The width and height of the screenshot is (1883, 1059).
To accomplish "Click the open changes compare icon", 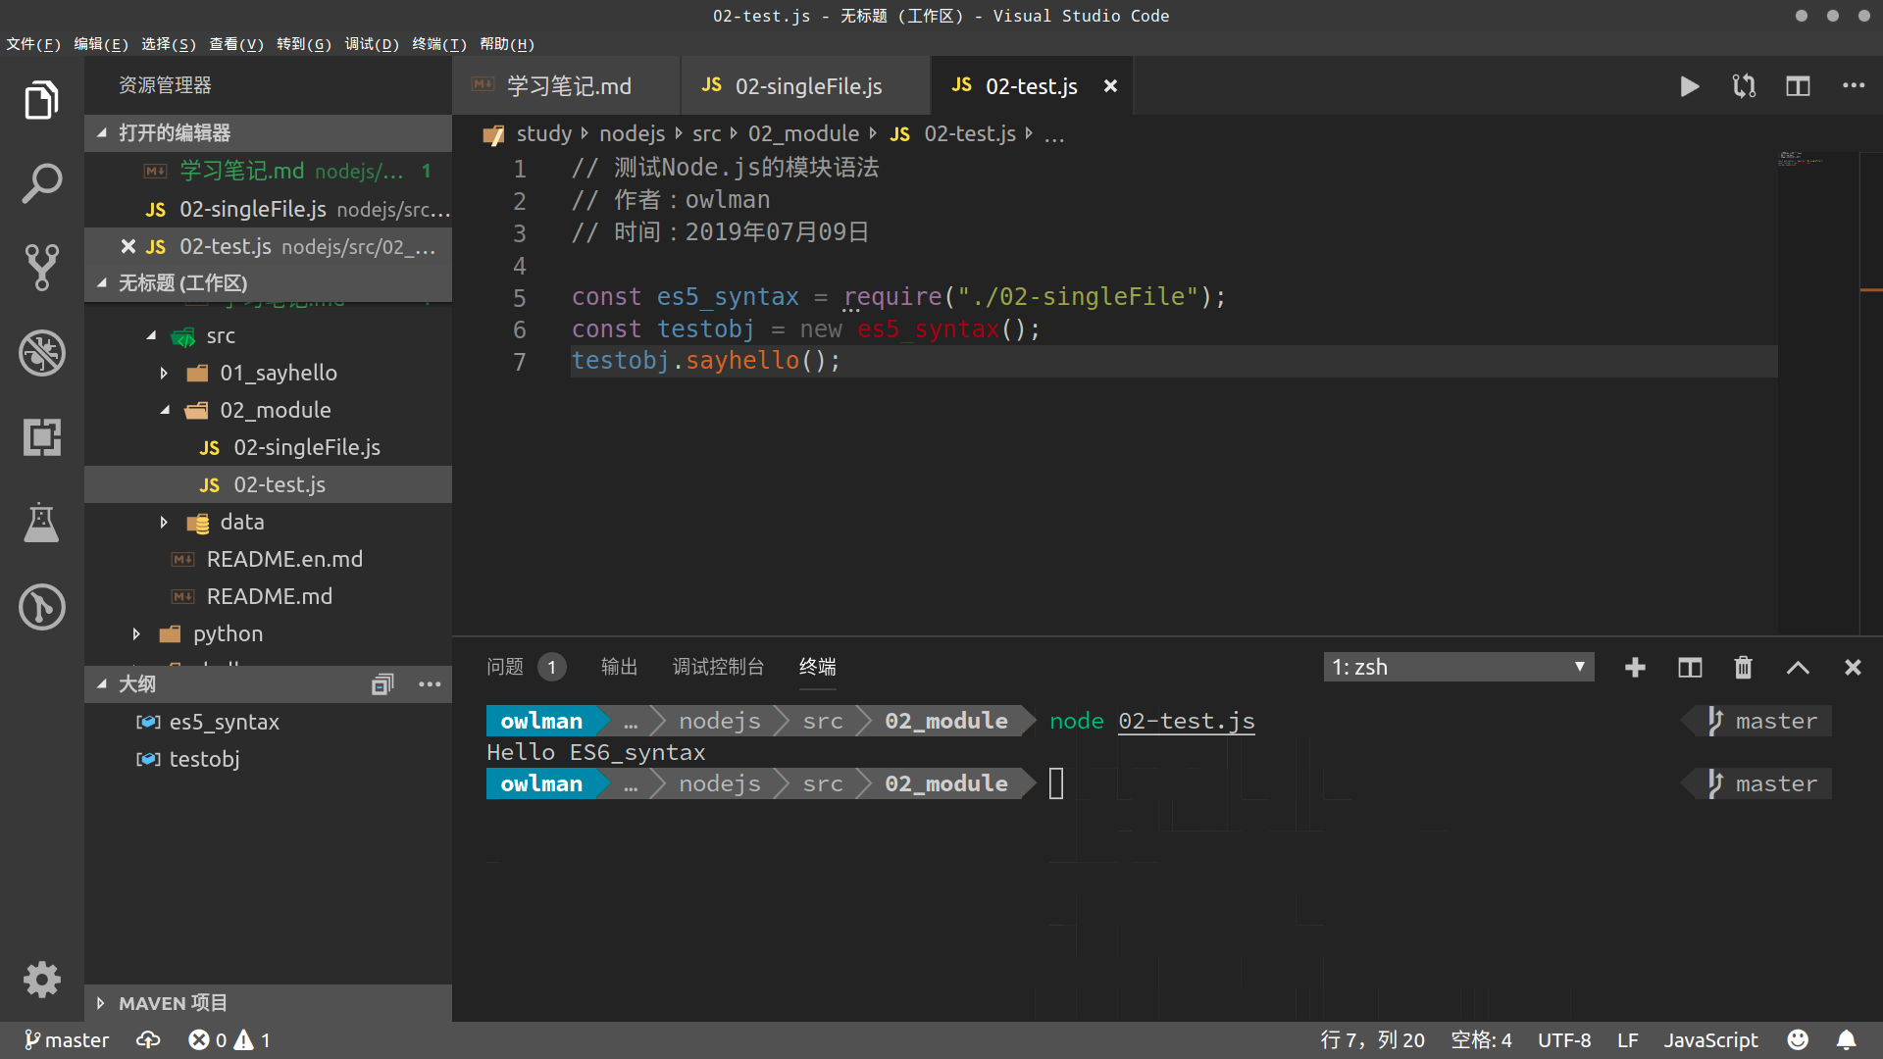I will coord(1744,86).
